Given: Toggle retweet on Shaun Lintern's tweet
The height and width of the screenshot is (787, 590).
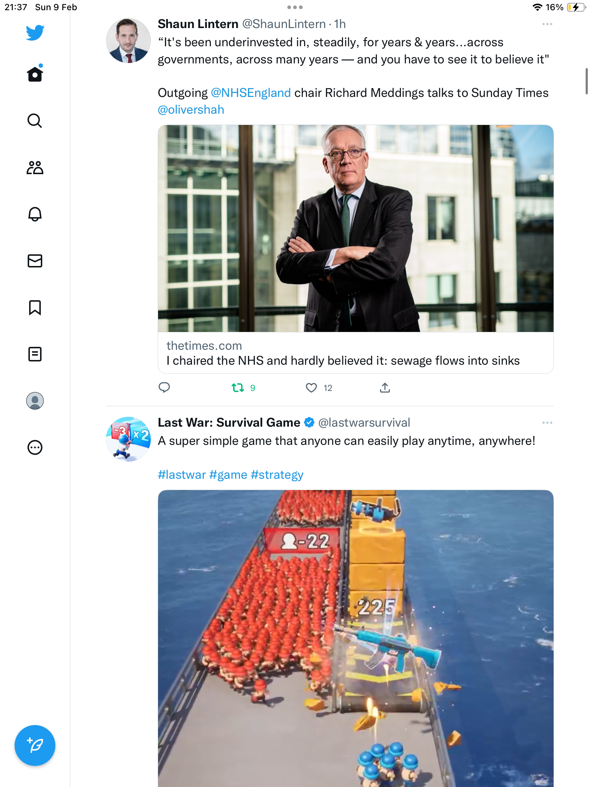Looking at the screenshot, I should [238, 388].
